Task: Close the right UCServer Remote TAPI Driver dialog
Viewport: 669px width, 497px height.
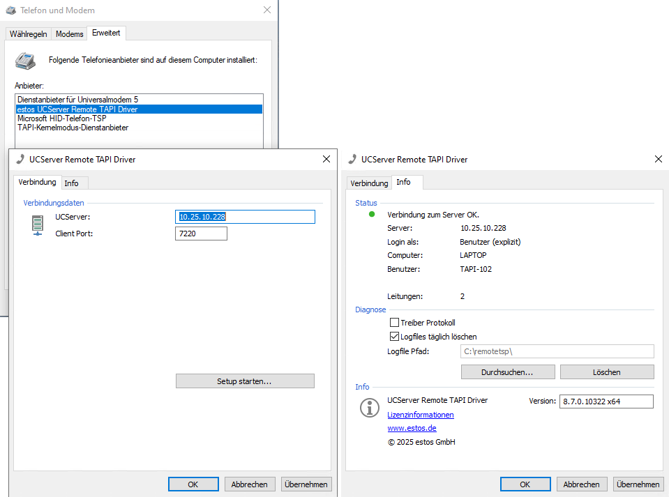Action: tap(657, 160)
